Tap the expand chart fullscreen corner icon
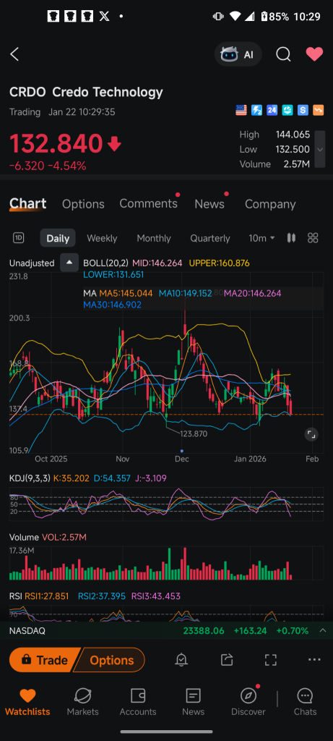 coord(311,434)
